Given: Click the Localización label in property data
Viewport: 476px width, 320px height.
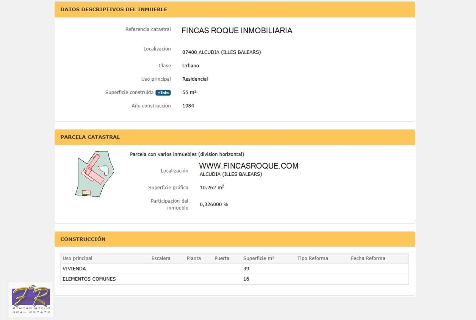Looking at the screenshot, I should point(157,49).
